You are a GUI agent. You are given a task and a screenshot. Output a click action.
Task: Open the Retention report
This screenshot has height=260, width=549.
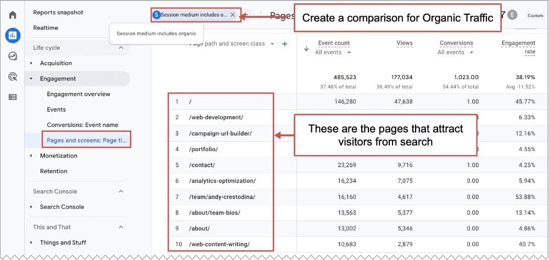coord(54,171)
